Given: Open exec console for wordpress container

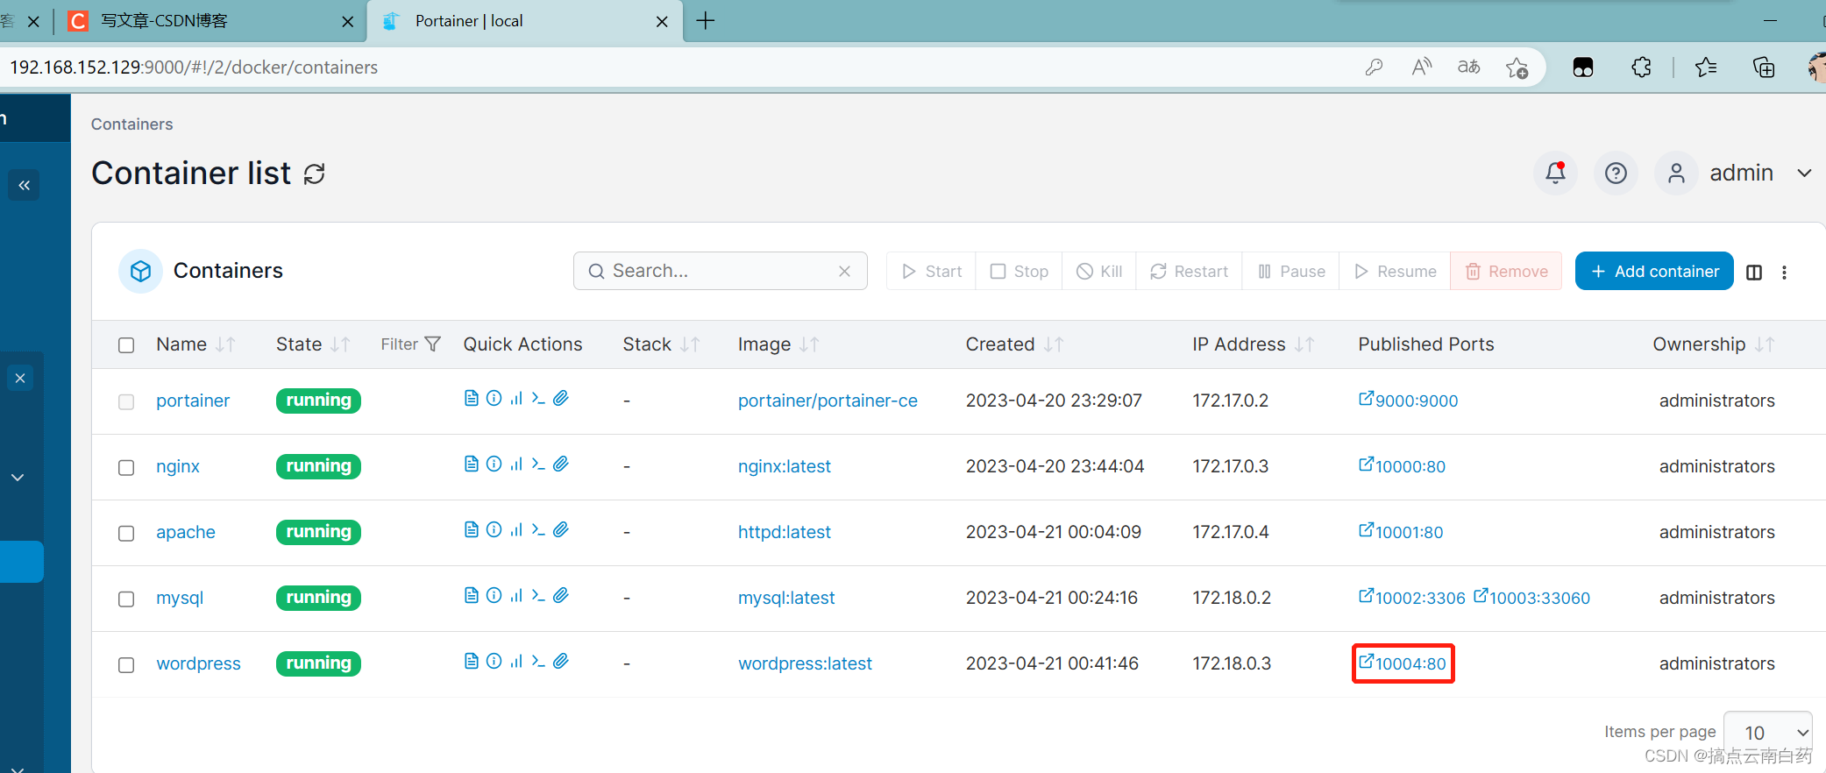Looking at the screenshot, I should (x=538, y=662).
